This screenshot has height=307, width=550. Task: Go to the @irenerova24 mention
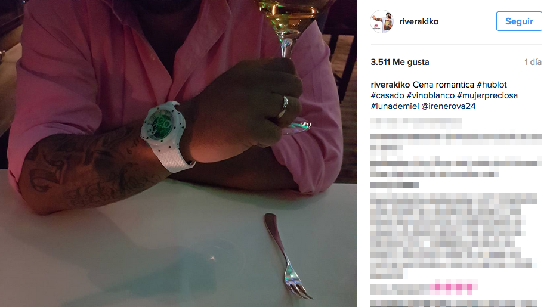pyautogui.click(x=448, y=106)
